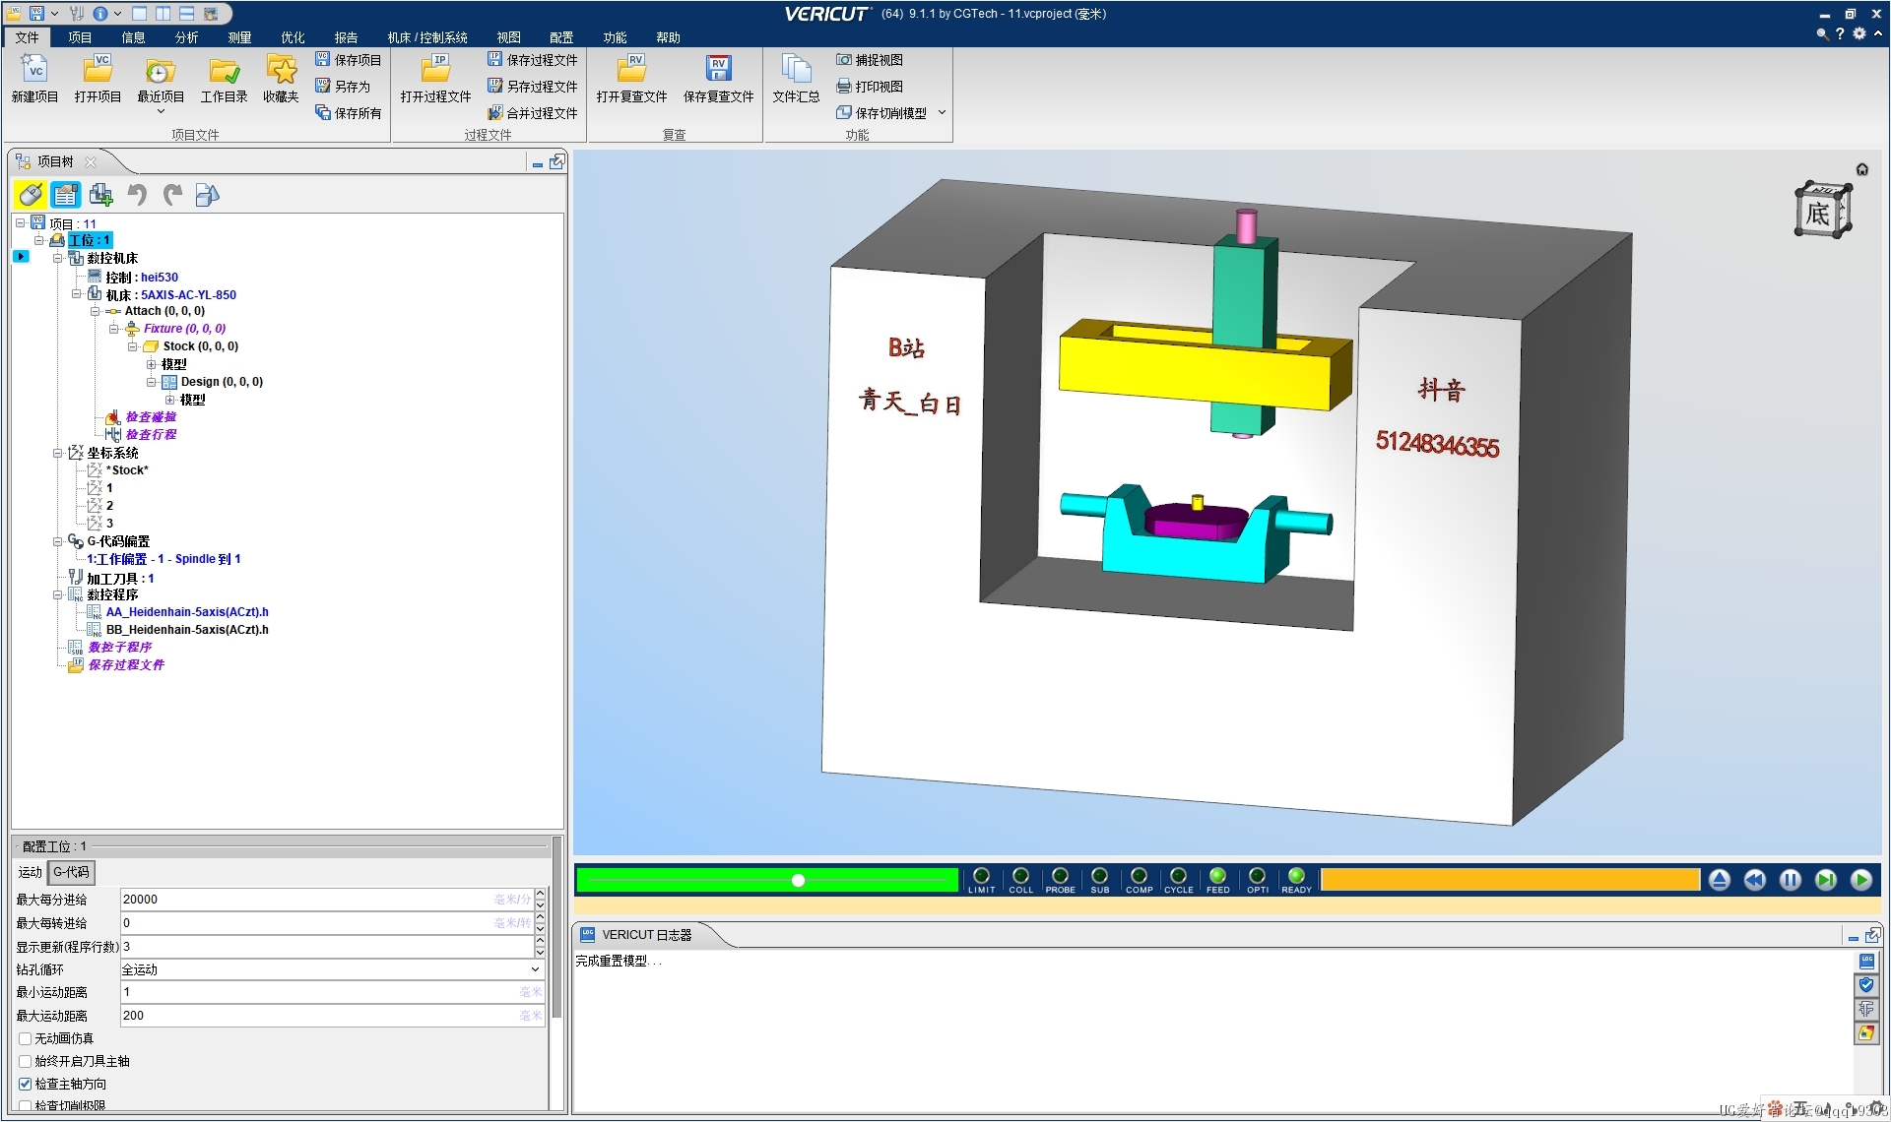Increment 显示更新(程序行数) stepper

click(x=540, y=941)
